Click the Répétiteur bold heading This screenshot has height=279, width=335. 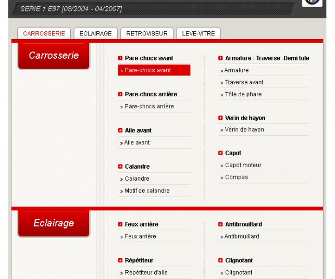point(139,260)
